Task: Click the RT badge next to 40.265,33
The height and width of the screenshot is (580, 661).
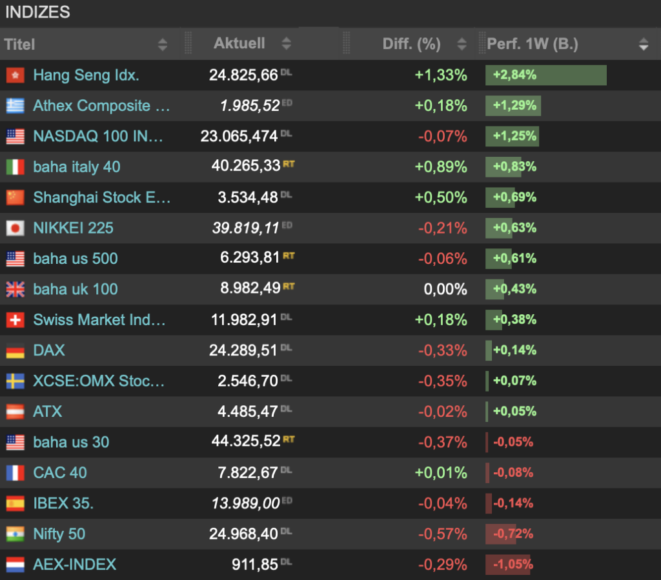Action: pyautogui.click(x=289, y=164)
